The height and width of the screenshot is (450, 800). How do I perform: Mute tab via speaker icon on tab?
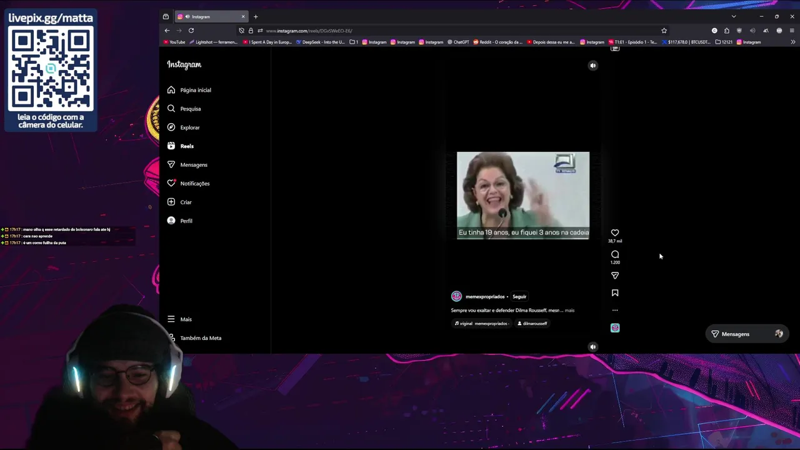pyautogui.click(x=187, y=17)
